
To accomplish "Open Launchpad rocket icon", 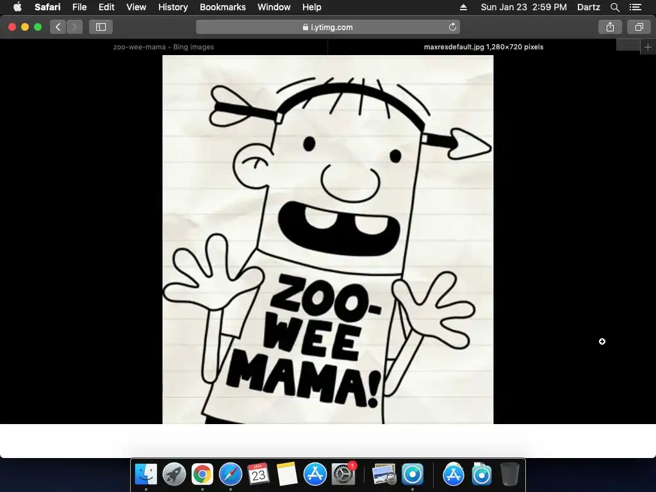I will pyautogui.click(x=174, y=475).
